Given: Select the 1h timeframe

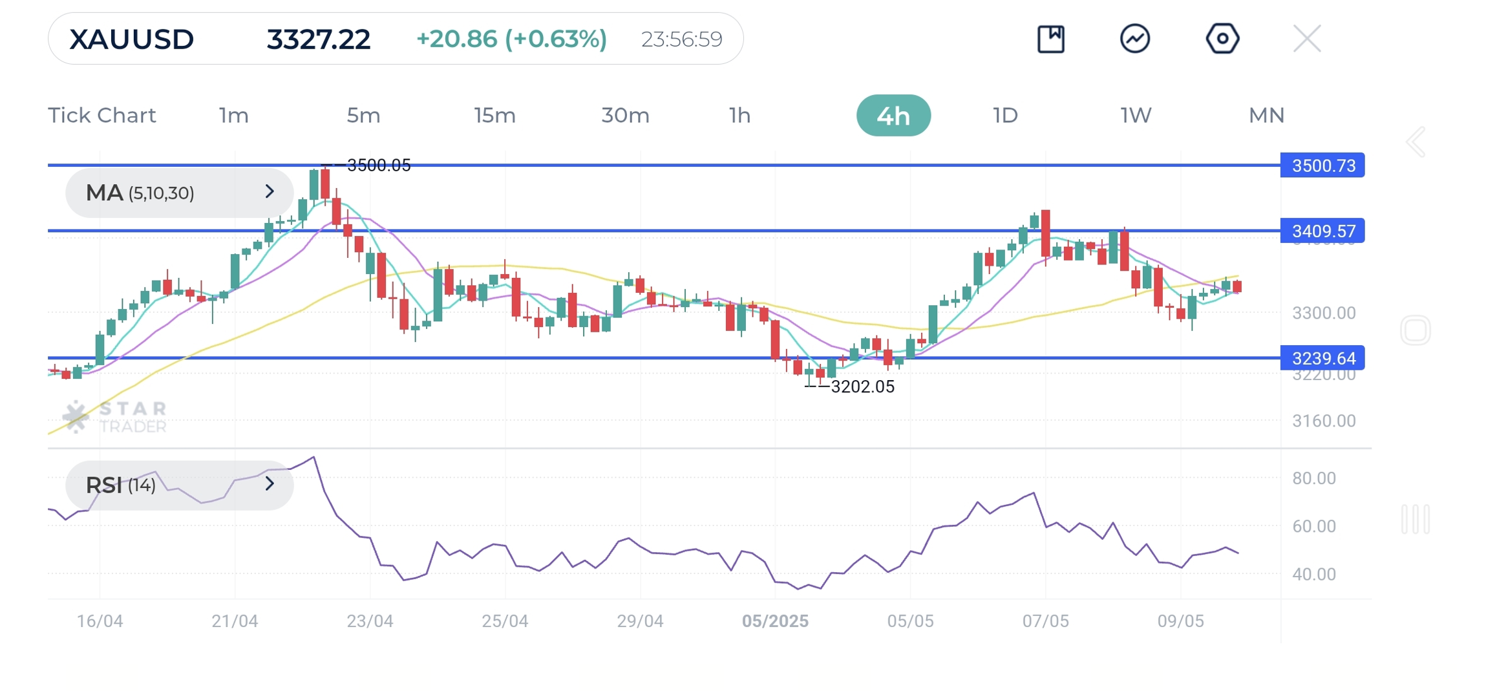Looking at the screenshot, I should point(739,115).
